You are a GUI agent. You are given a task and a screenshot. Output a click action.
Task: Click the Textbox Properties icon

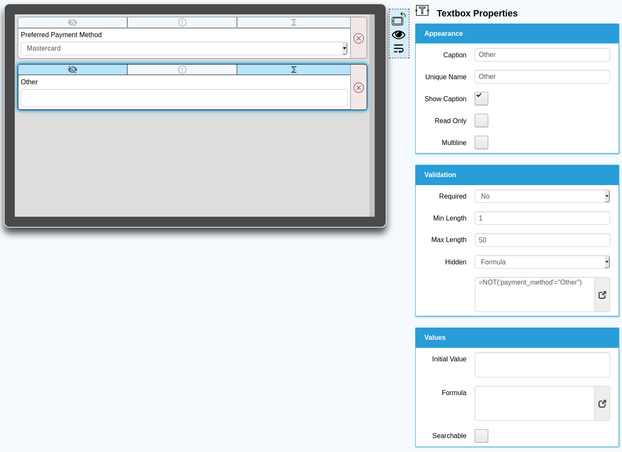point(422,11)
